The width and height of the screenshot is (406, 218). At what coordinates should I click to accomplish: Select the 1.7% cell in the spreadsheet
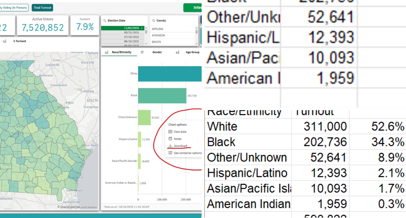(x=378, y=189)
